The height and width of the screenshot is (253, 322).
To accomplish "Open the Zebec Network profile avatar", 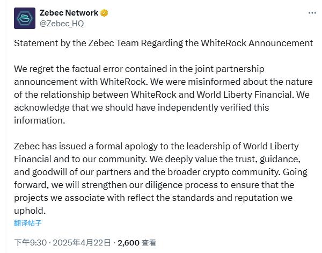I will (x=25, y=18).
